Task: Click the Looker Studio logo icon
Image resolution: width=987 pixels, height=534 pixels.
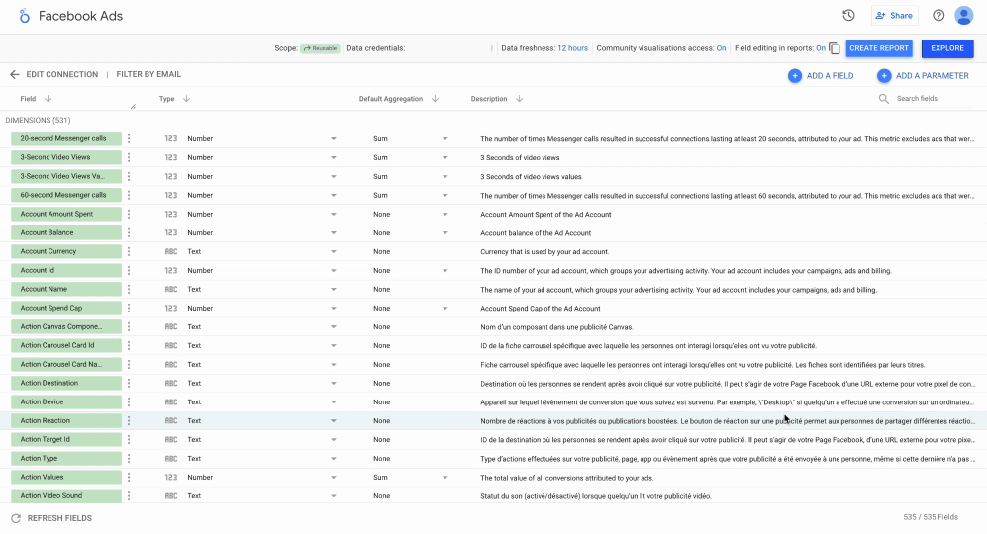Action: 24,16
